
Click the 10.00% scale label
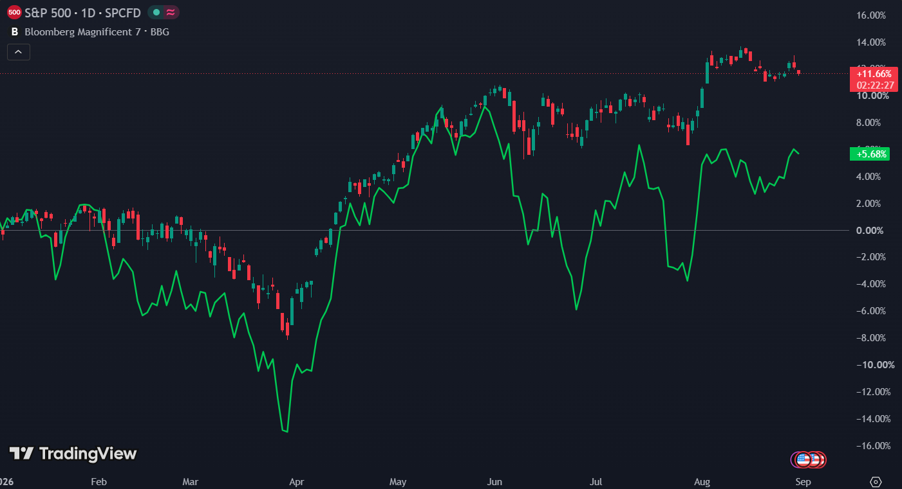coord(874,96)
